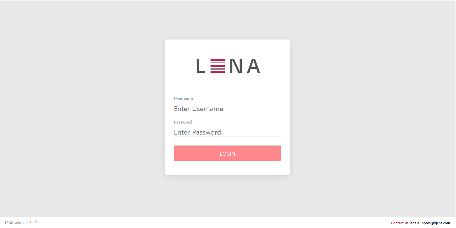
Task: Focus the Enter Username input field
Action: coord(227,109)
